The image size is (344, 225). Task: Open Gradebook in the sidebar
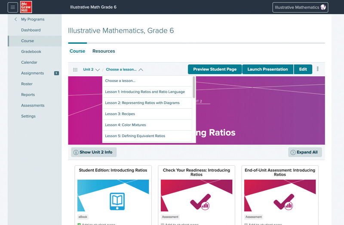point(35,51)
